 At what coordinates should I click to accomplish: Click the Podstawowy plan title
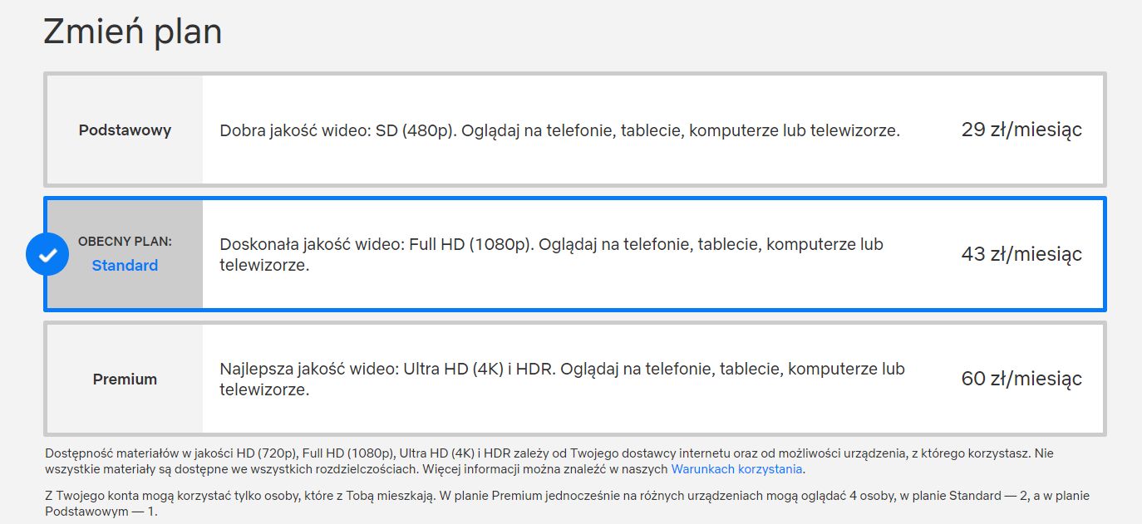(125, 130)
